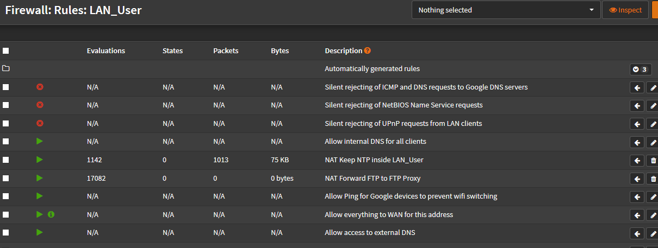The image size is (658, 248).
Task: Select checkbox for Allow internal DNS rule
Action: (6, 142)
